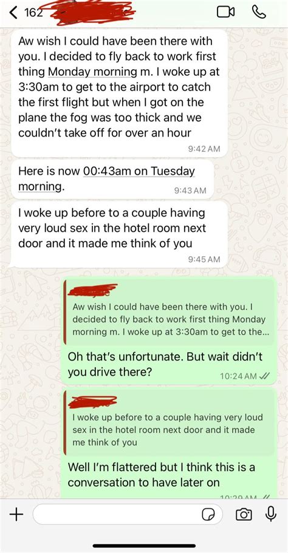The height and width of the screenshot is (553, 288).
Task: Select the 'didn't you drive there?' reply bubble
Action: coord(169,330)
